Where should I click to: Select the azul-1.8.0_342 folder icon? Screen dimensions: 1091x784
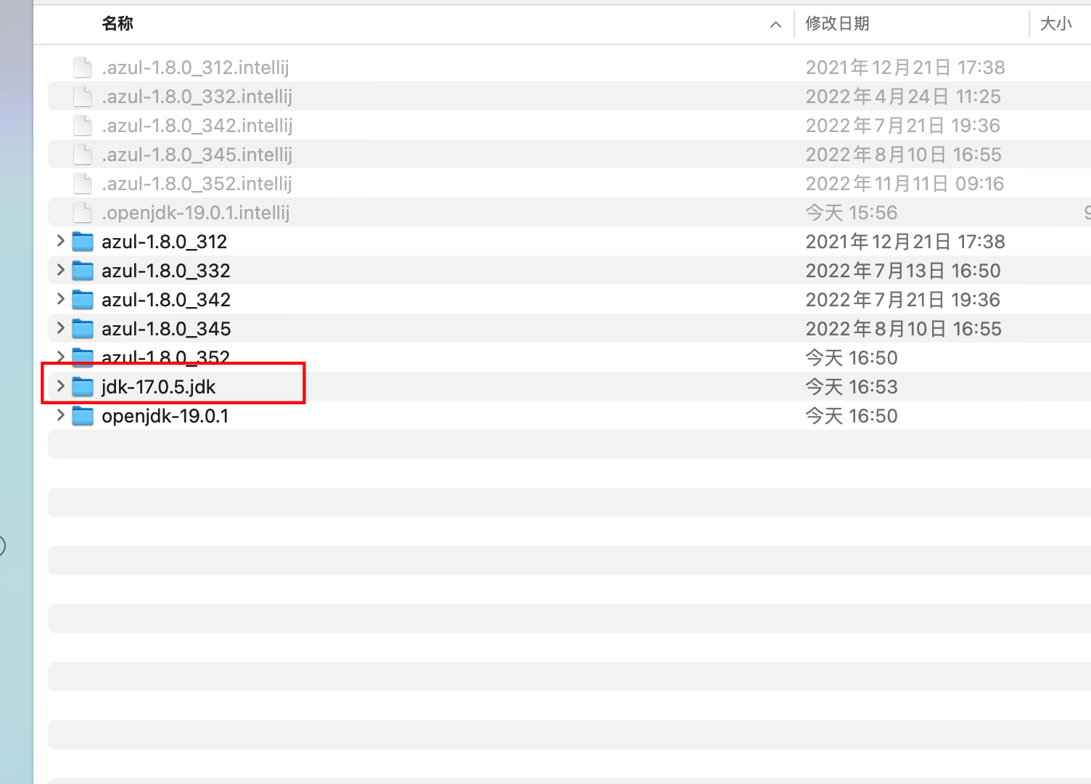[83, 300]
